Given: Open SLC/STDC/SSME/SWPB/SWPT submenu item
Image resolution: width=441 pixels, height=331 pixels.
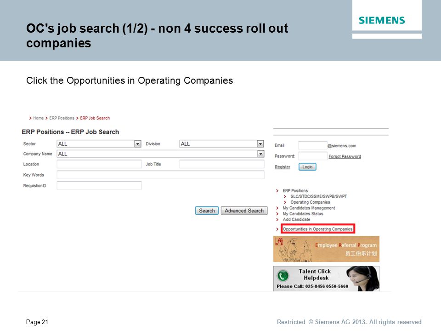Looking at the screenshot, I should click(318, 196).
